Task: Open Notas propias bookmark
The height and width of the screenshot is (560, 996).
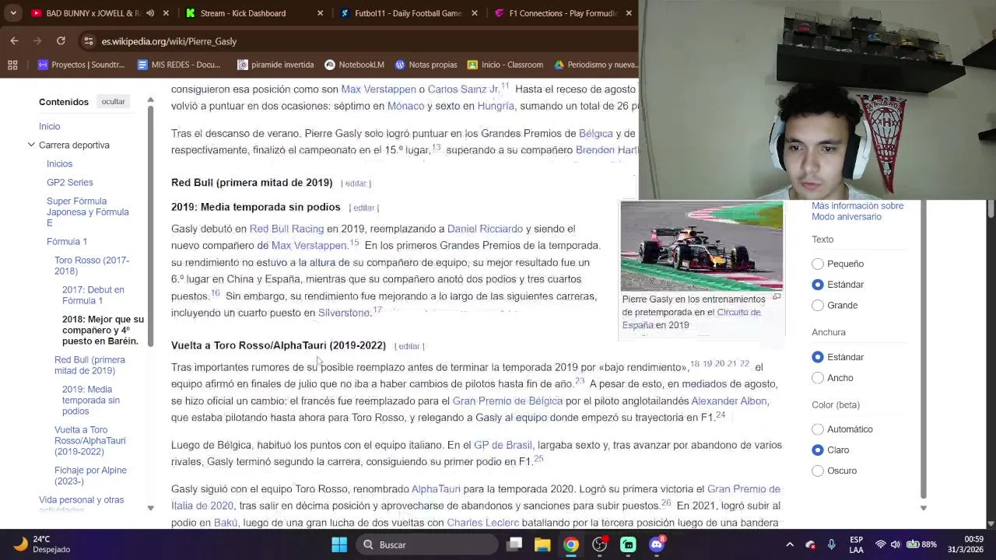Action: 426,65
